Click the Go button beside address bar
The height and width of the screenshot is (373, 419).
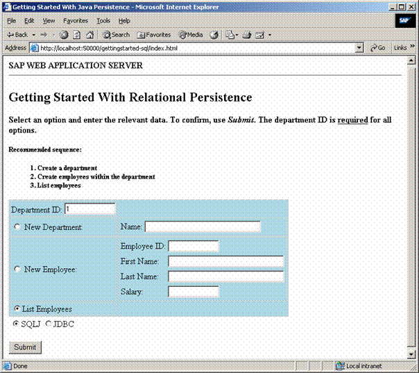click(x=378, y=48)
